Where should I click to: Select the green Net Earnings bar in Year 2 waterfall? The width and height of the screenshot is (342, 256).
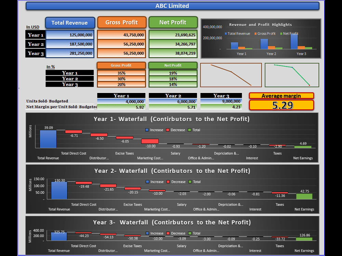click(x=304, y=196)
